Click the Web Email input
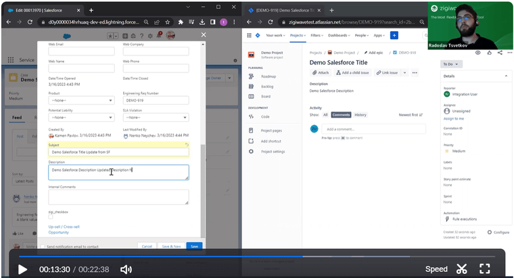Viewport: 514px width, 278px height. pos(81,51)
